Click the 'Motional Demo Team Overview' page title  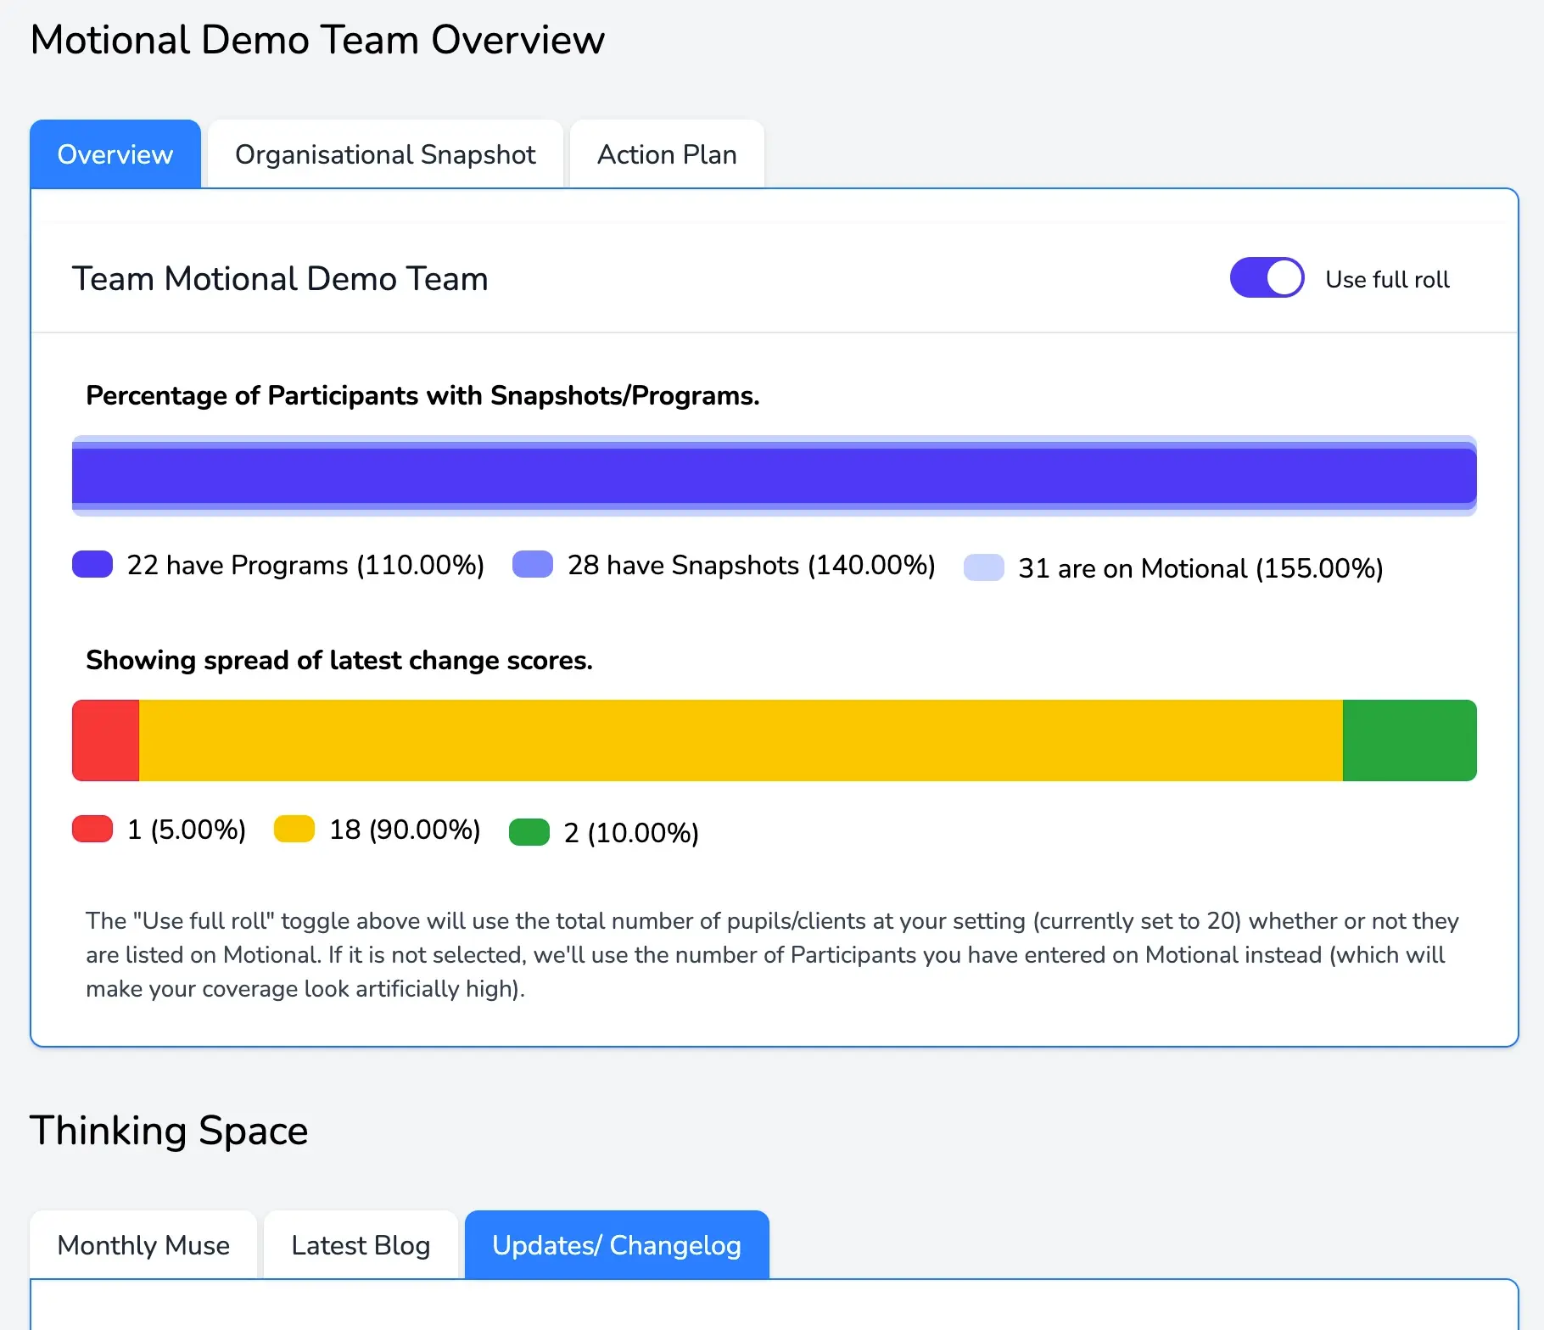point(317,40)
